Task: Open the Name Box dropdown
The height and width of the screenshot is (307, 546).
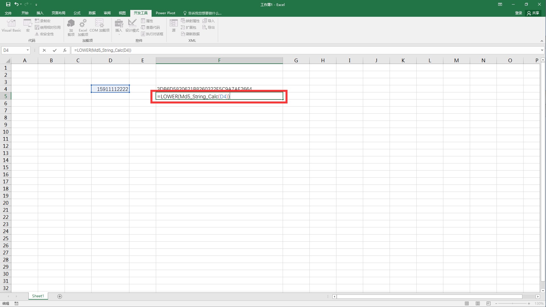Action: [27, 50]
